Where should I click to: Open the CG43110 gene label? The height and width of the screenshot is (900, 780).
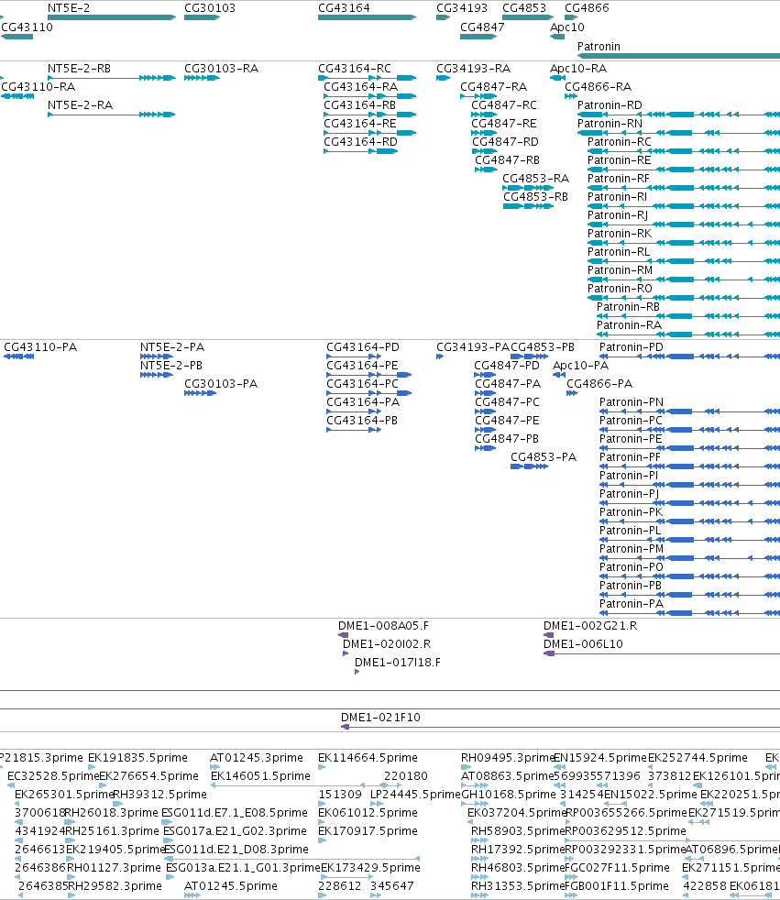point(27,27)
